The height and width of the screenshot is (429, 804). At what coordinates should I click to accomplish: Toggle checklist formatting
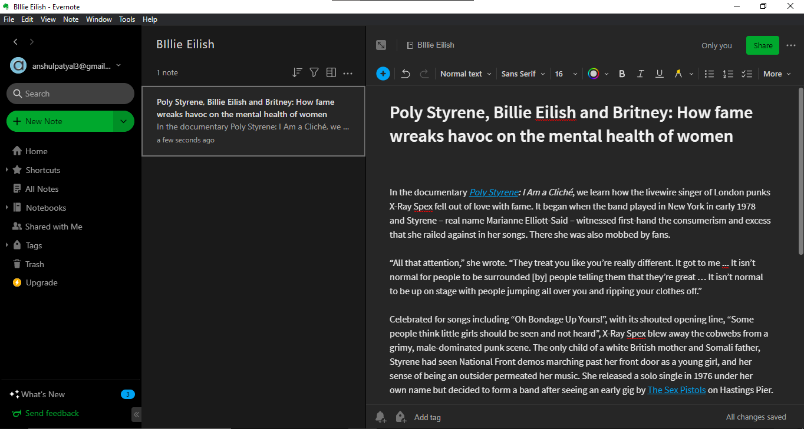[x=747, y=74]
